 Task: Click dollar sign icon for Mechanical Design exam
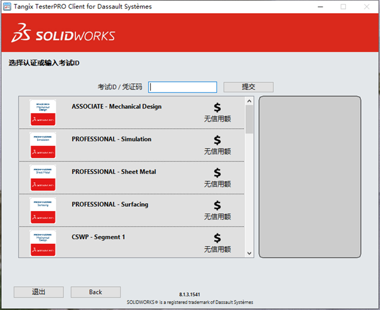tap(217, 107)
